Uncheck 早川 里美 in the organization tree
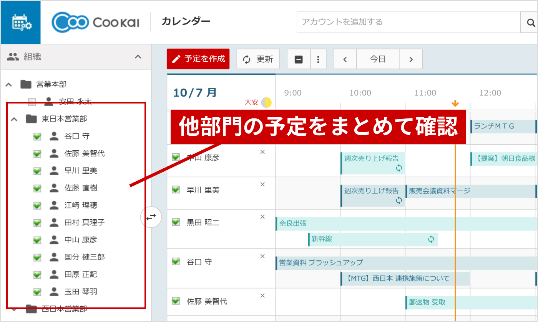538x322 pixels. click(37, 171)
